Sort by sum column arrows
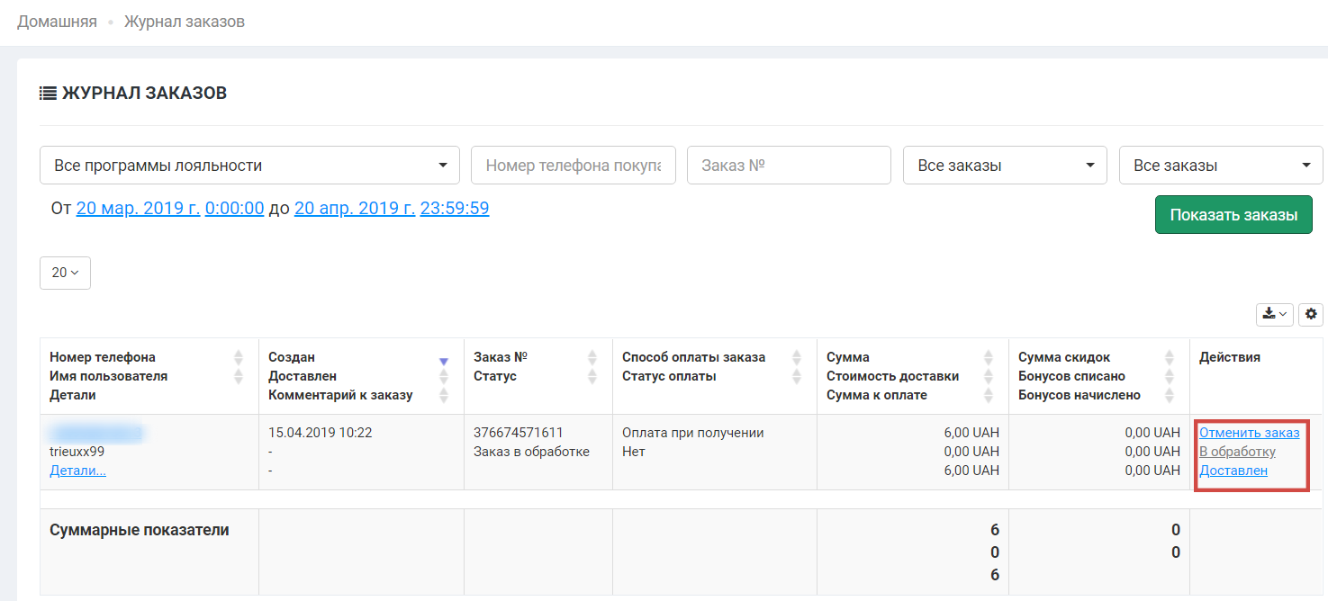Image resolution: width=1328 pixels, height=601 pixels. 989,357
